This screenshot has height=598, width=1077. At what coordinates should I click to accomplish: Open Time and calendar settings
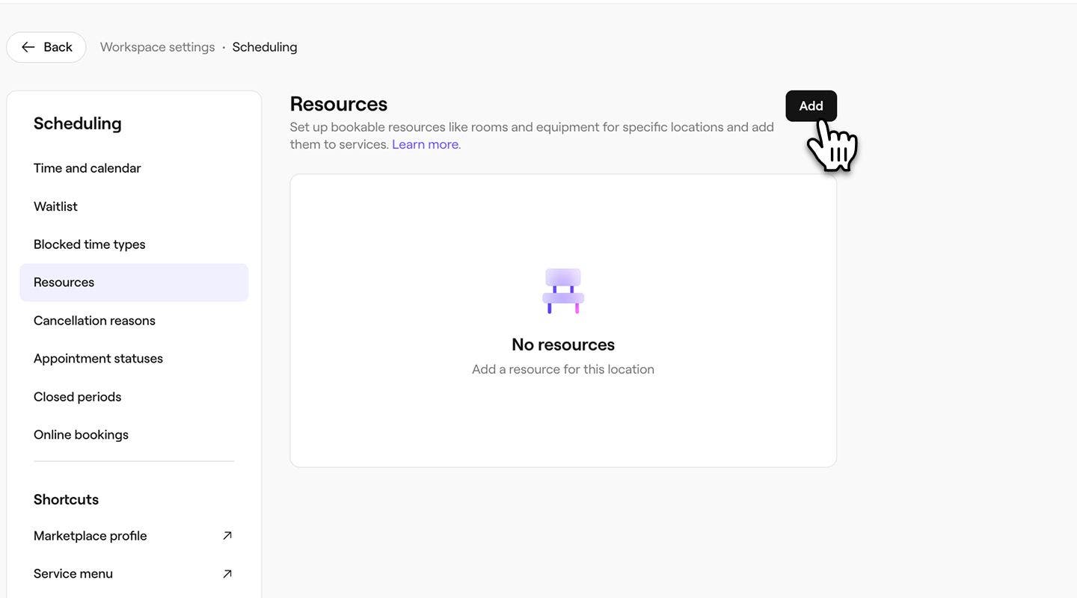(x=134, y=168)
